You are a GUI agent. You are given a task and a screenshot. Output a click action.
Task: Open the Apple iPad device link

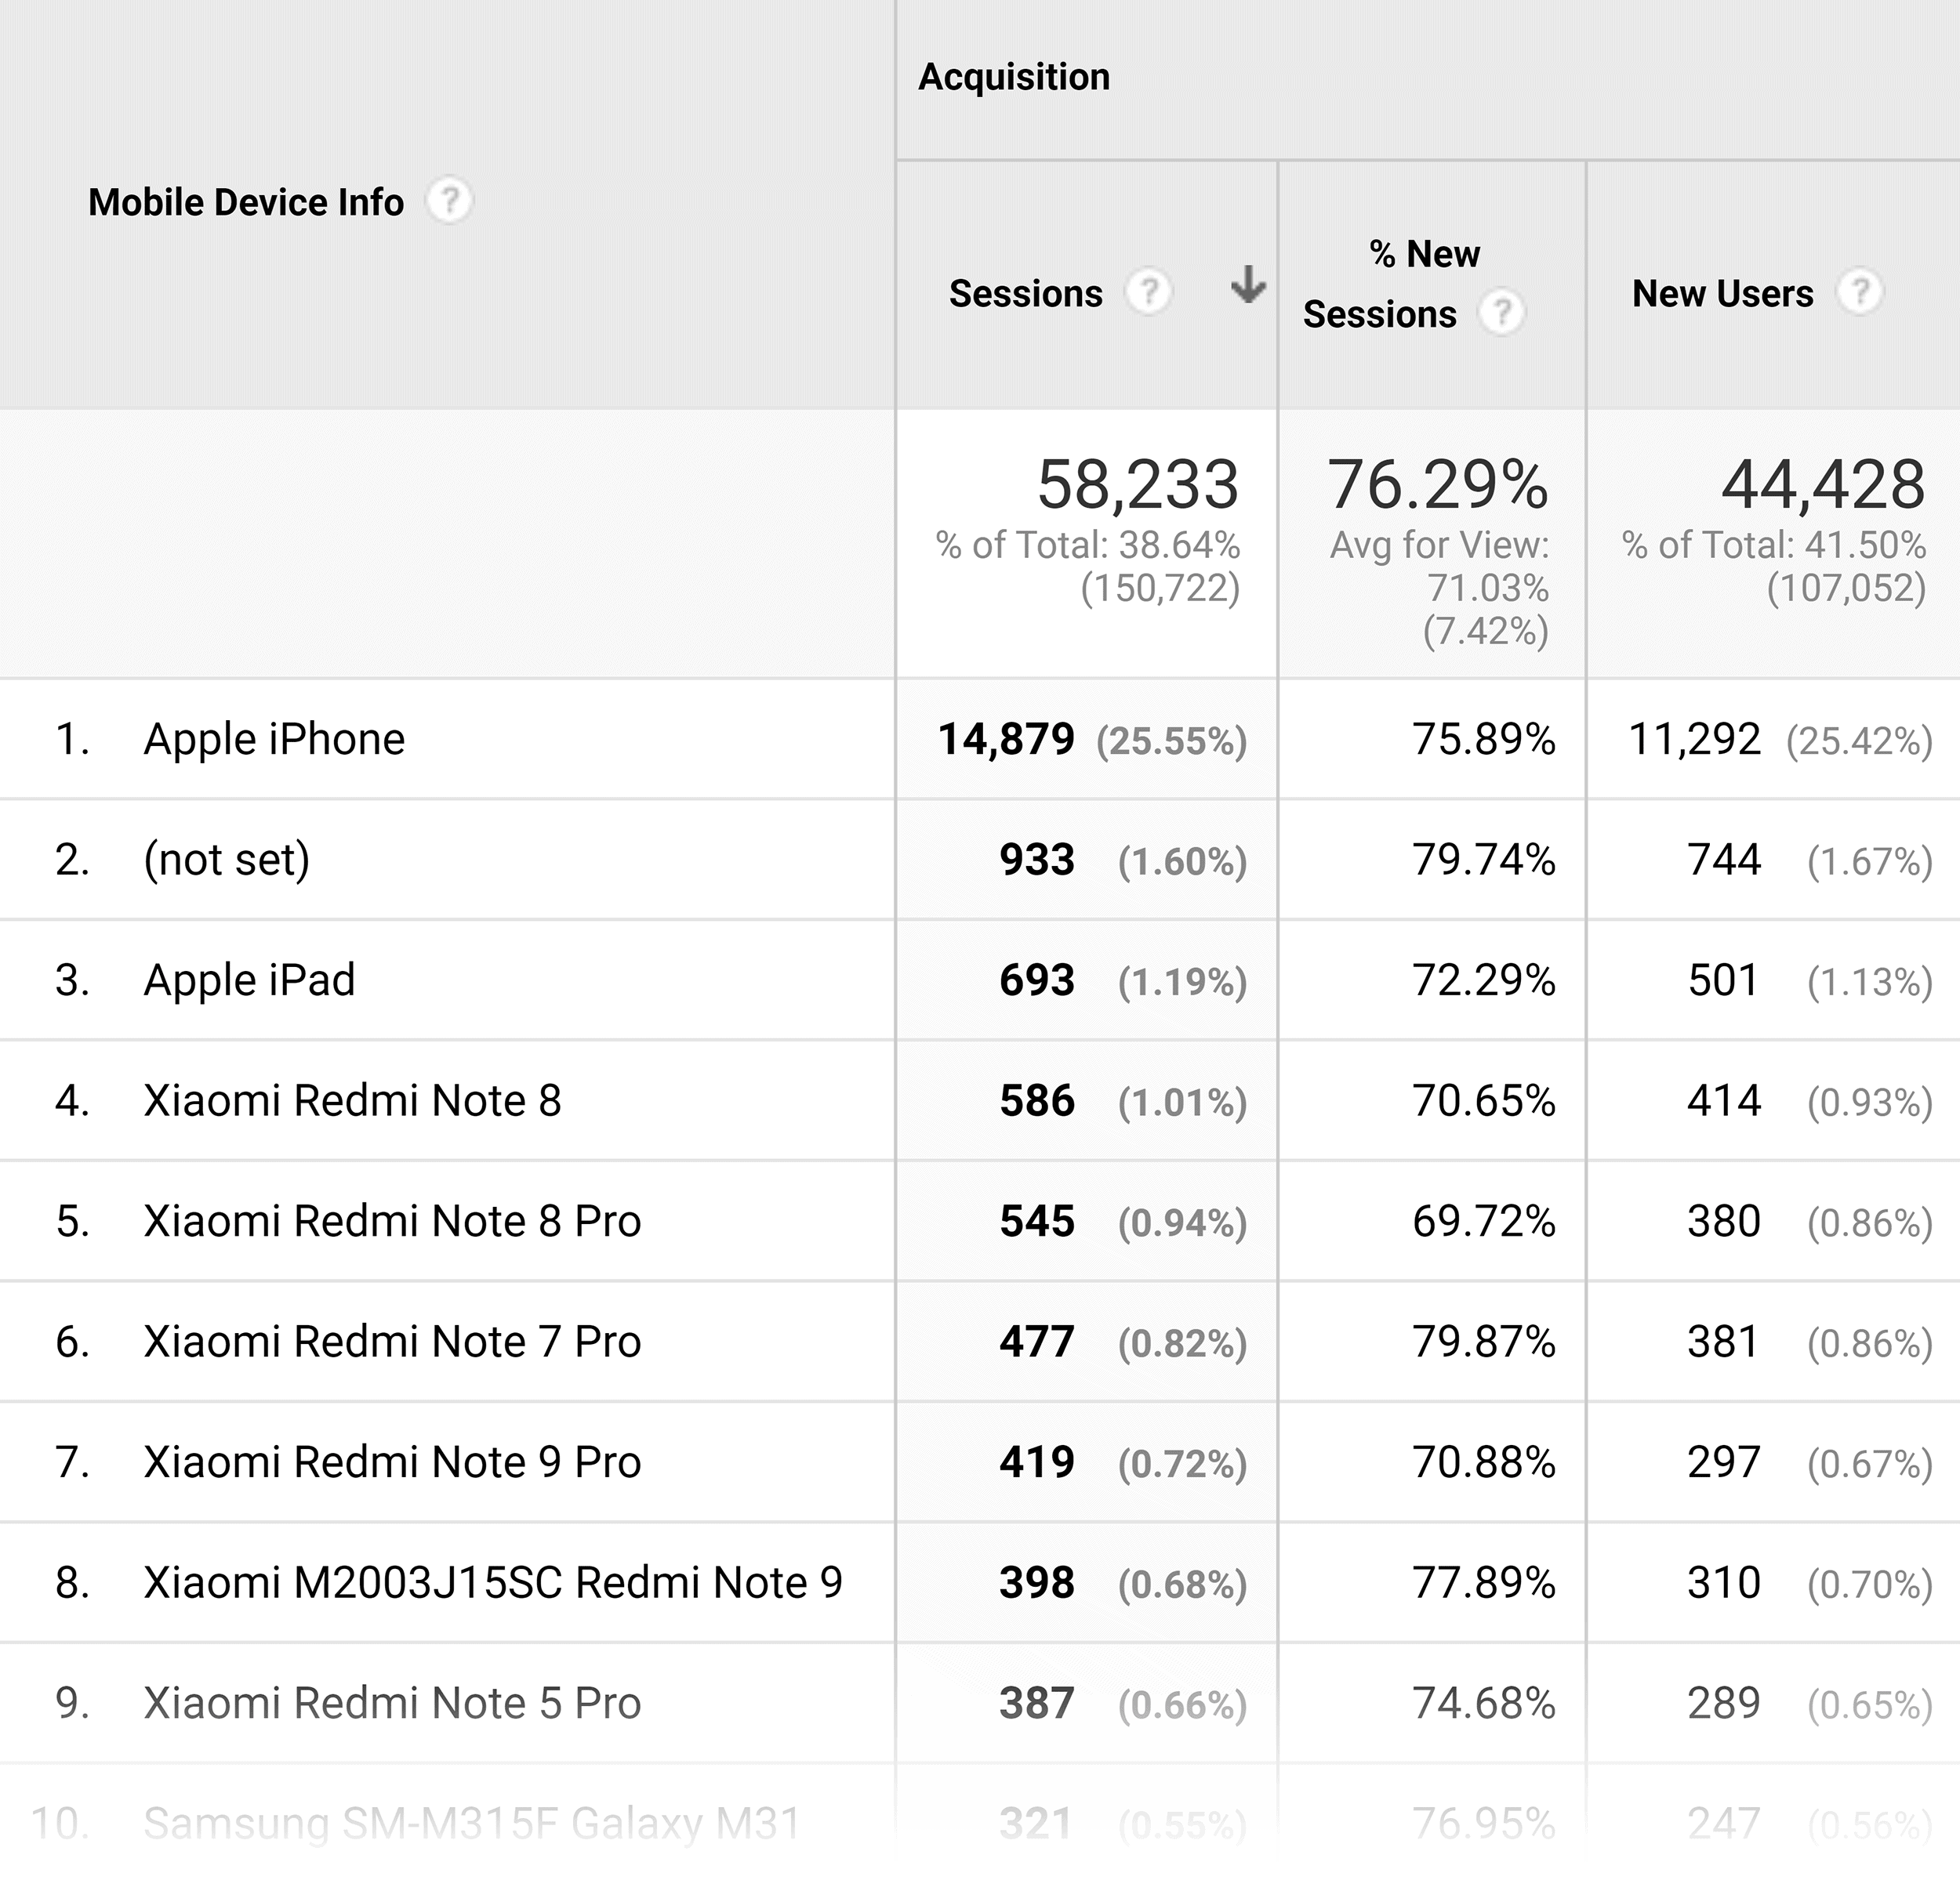249,980
